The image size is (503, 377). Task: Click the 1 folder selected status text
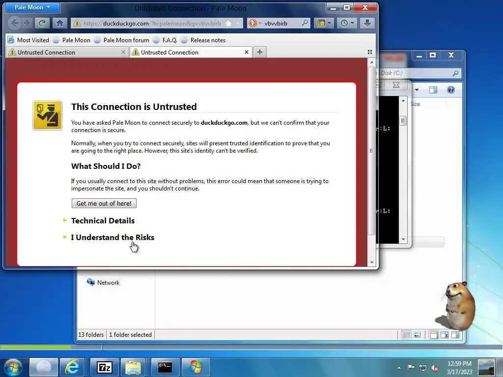[x=130, y=335]
